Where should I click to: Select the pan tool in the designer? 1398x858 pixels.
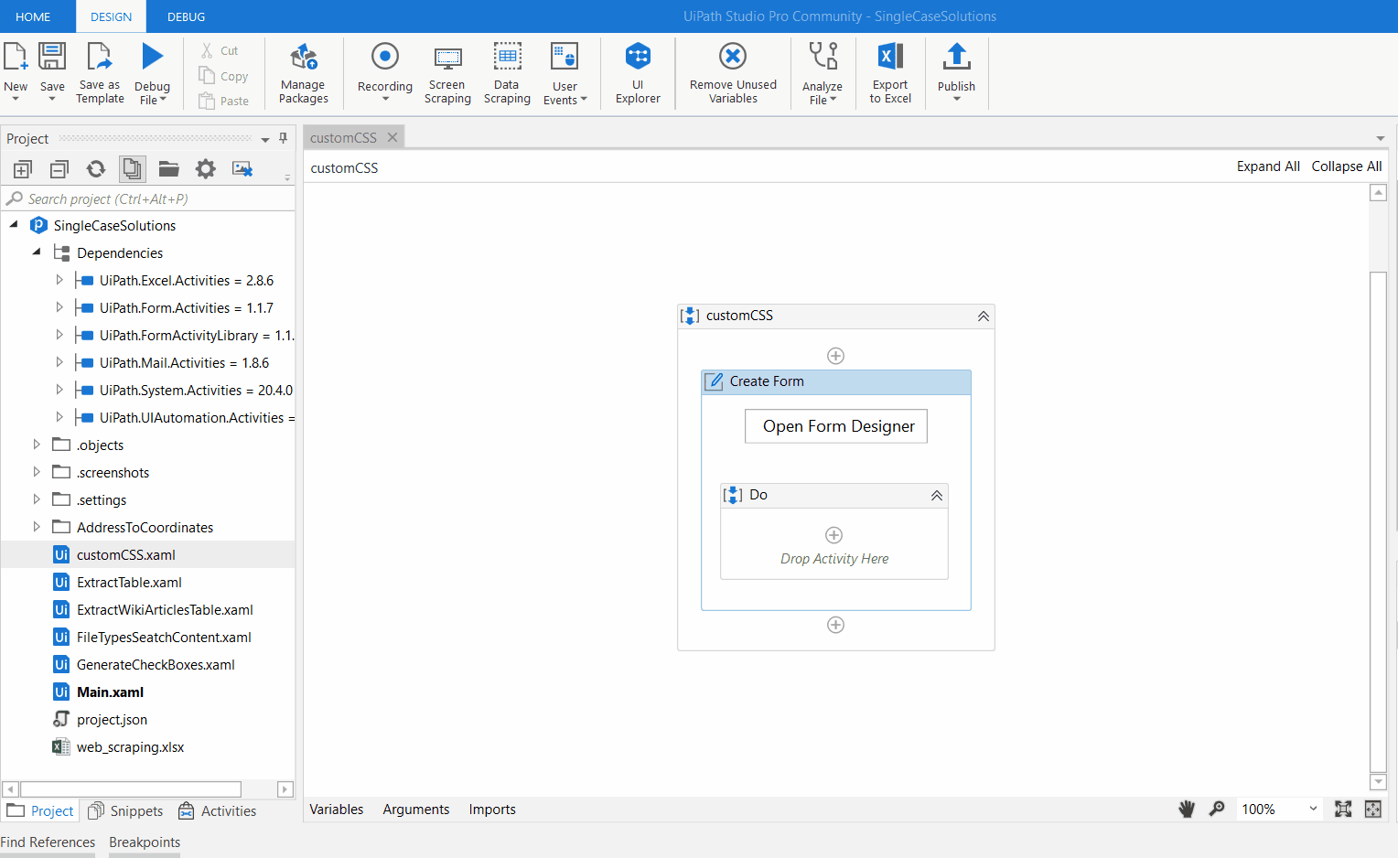click(1187, 809)
